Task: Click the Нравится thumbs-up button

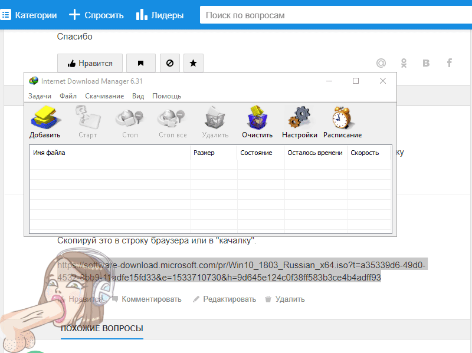Action: click(90, 63)
